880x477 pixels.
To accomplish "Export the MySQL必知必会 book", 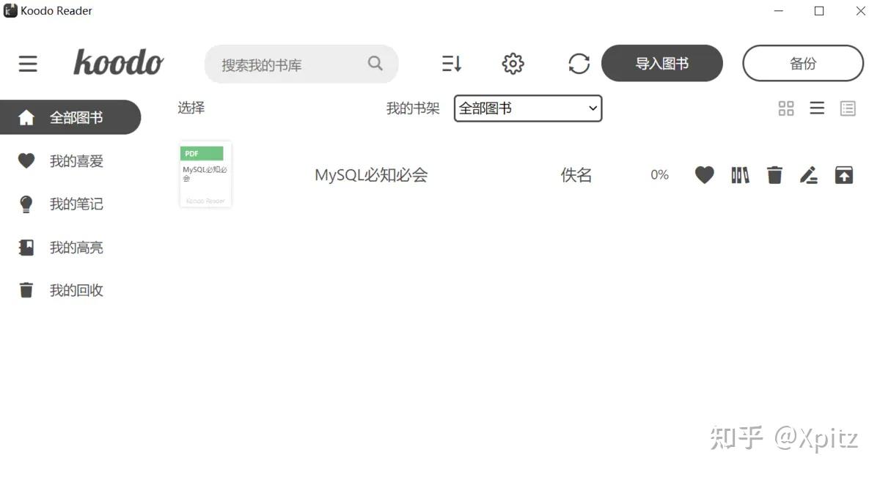I will click(844, 175).
